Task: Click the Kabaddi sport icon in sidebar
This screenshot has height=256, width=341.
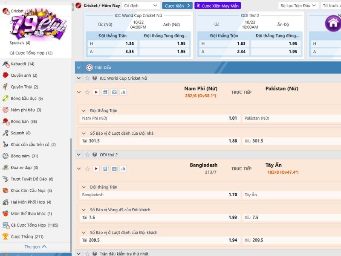Action: (6, 64)
